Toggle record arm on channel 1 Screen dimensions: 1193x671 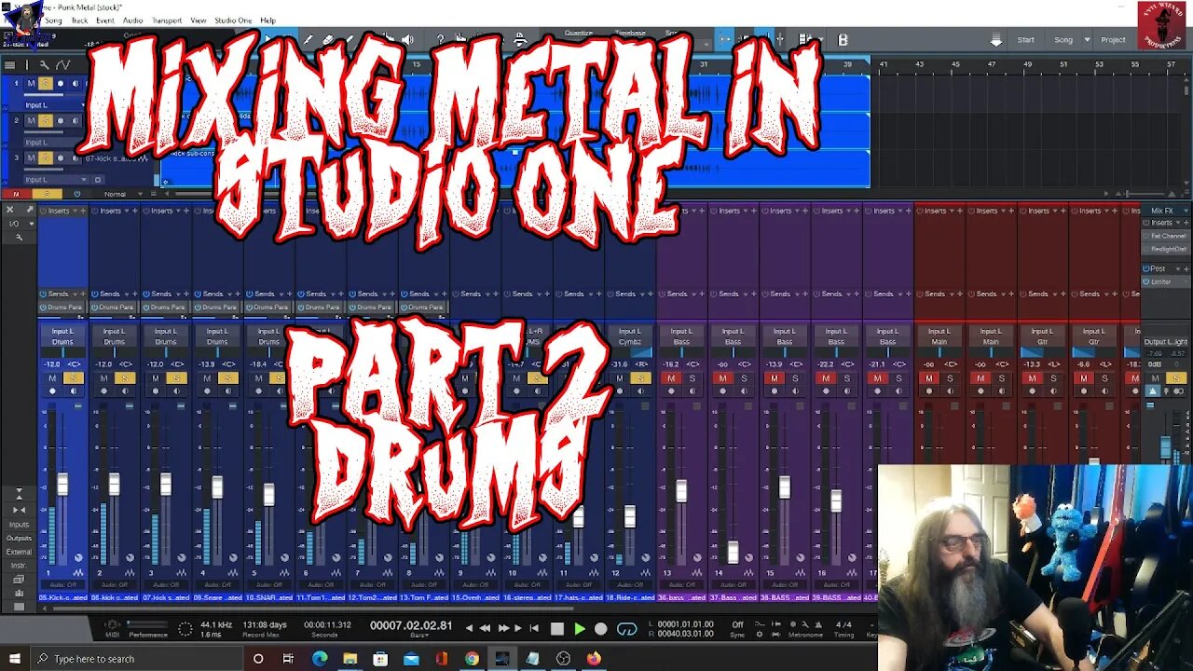click(53, 391)
